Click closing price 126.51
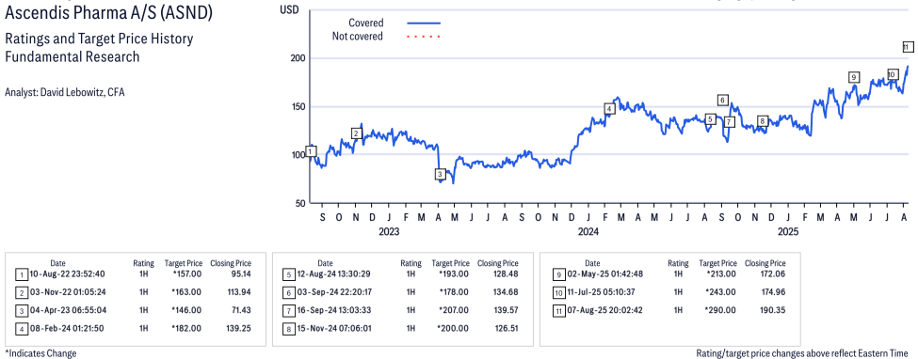Image resolution: width=918 pixels, height=359 pixels. click(506, 328)
